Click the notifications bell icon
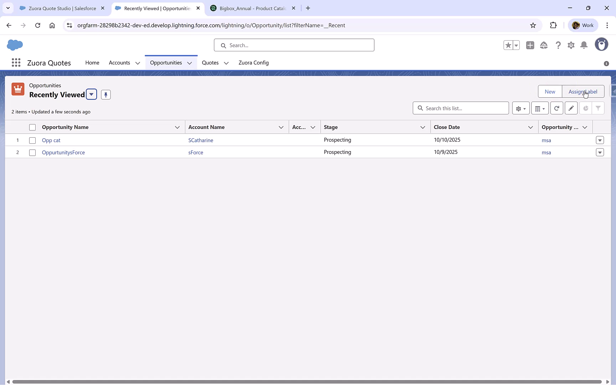616x385 pixels. [x=584, y=45]
